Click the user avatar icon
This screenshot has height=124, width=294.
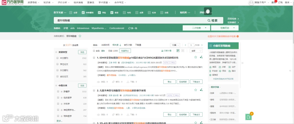click(251, 2)
